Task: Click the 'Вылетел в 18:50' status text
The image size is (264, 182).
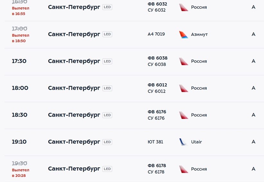Action: coord(21,38)
